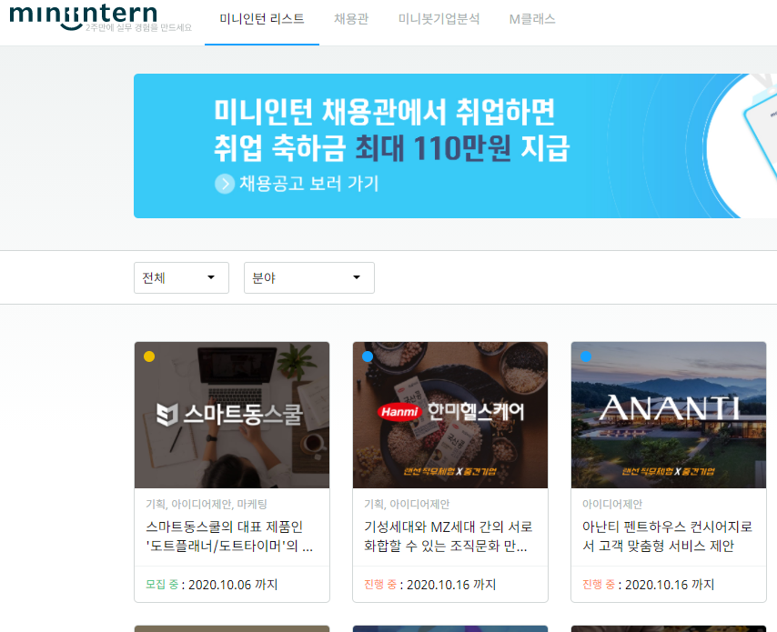This screenshot has width=777, height=632.
Task: Click the 아이디어제안 category text on ANANTI card
Action: tap(612, 504)
